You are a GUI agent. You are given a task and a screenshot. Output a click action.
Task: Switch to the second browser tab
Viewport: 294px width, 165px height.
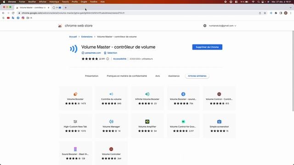[57, 8]
